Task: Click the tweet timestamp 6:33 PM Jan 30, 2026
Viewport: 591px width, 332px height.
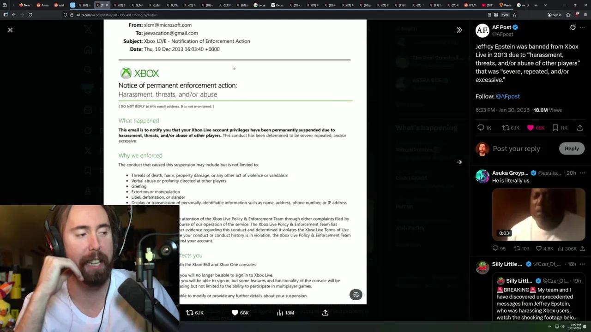Action: pos(503,110)
